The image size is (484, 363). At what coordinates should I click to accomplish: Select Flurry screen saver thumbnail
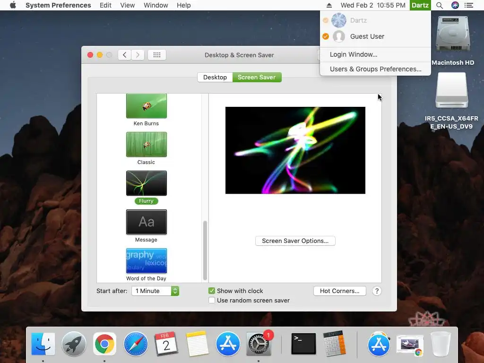(147, 183)
